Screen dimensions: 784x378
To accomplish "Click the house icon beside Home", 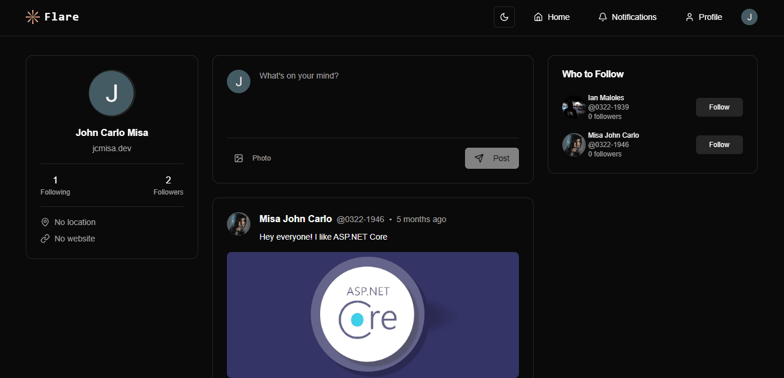I will click(x=538, y=17).
